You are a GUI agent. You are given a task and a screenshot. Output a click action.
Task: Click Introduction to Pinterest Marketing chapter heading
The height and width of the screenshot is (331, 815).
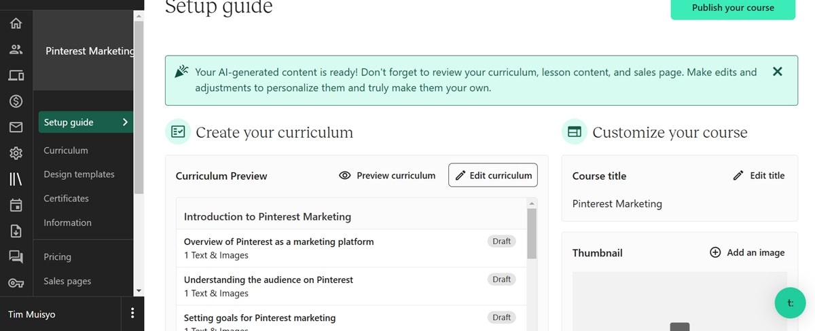pos(268,217)
